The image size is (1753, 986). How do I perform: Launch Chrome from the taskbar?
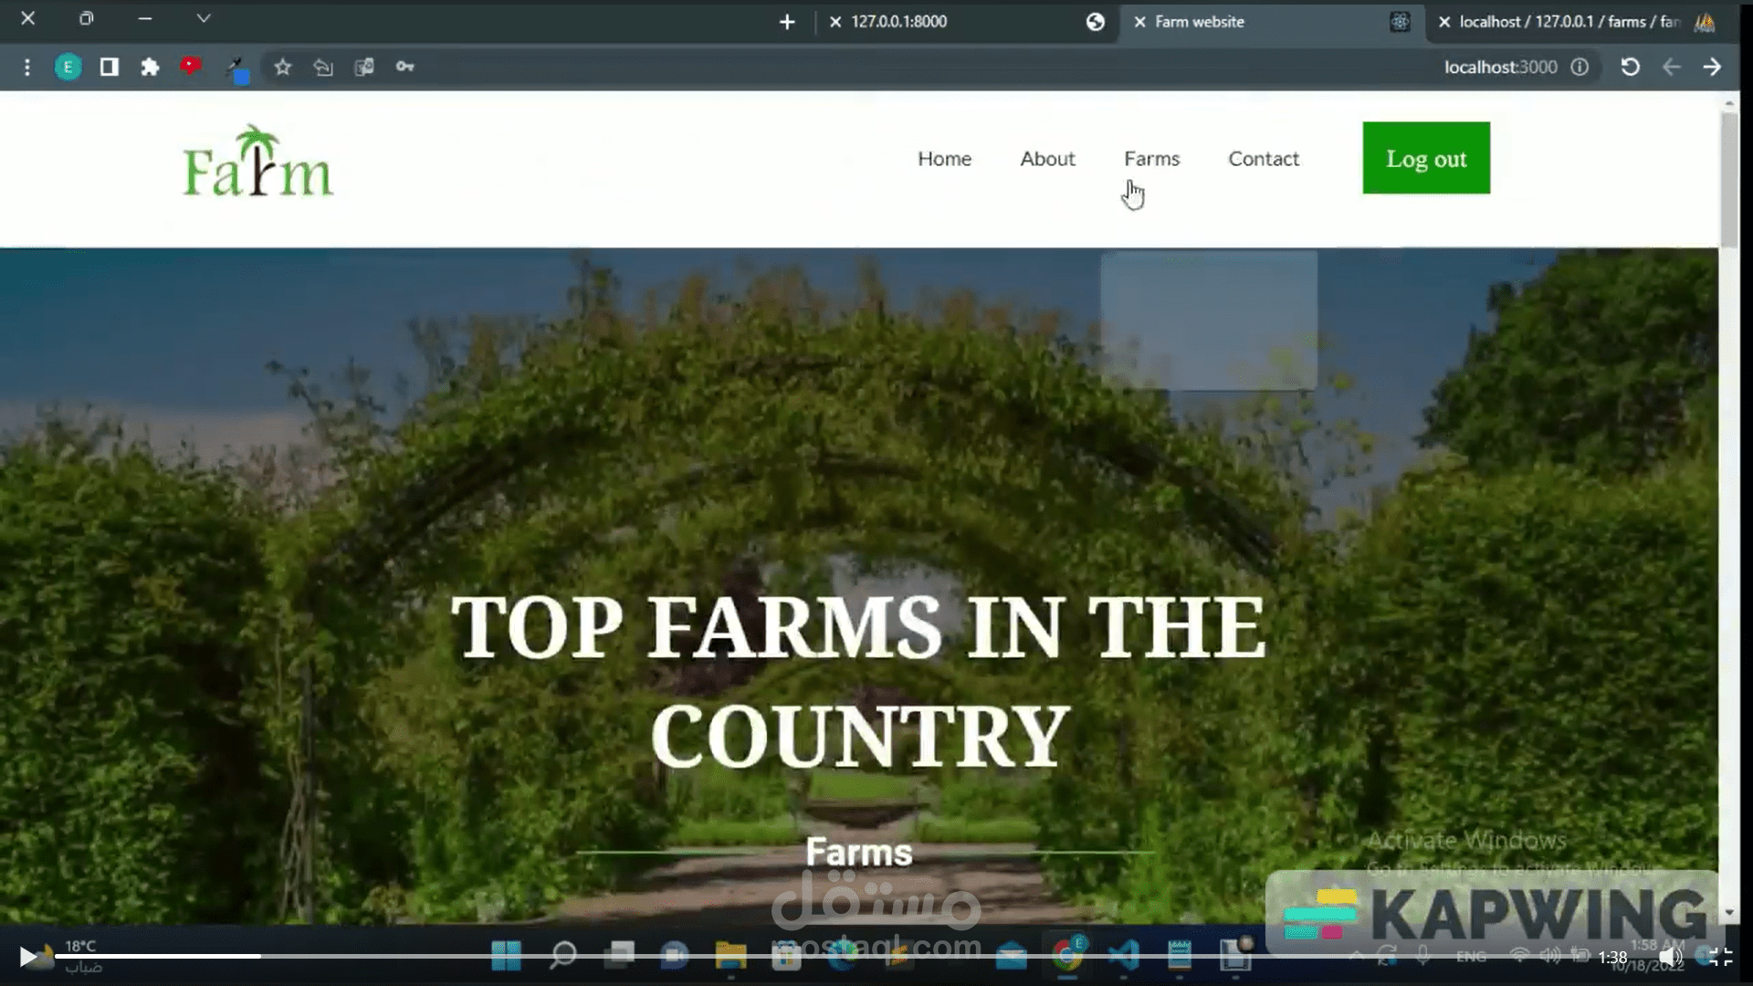(1068, 956)
